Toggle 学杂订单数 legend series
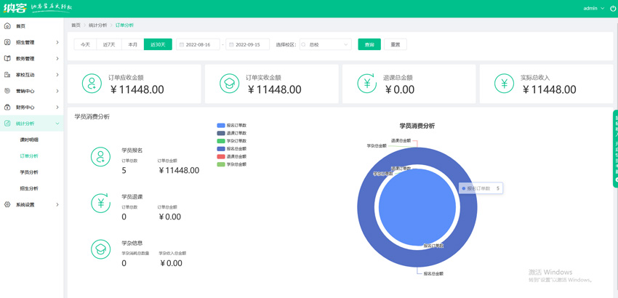The height and width of the screenshot is (298, 618). point(231,141)
